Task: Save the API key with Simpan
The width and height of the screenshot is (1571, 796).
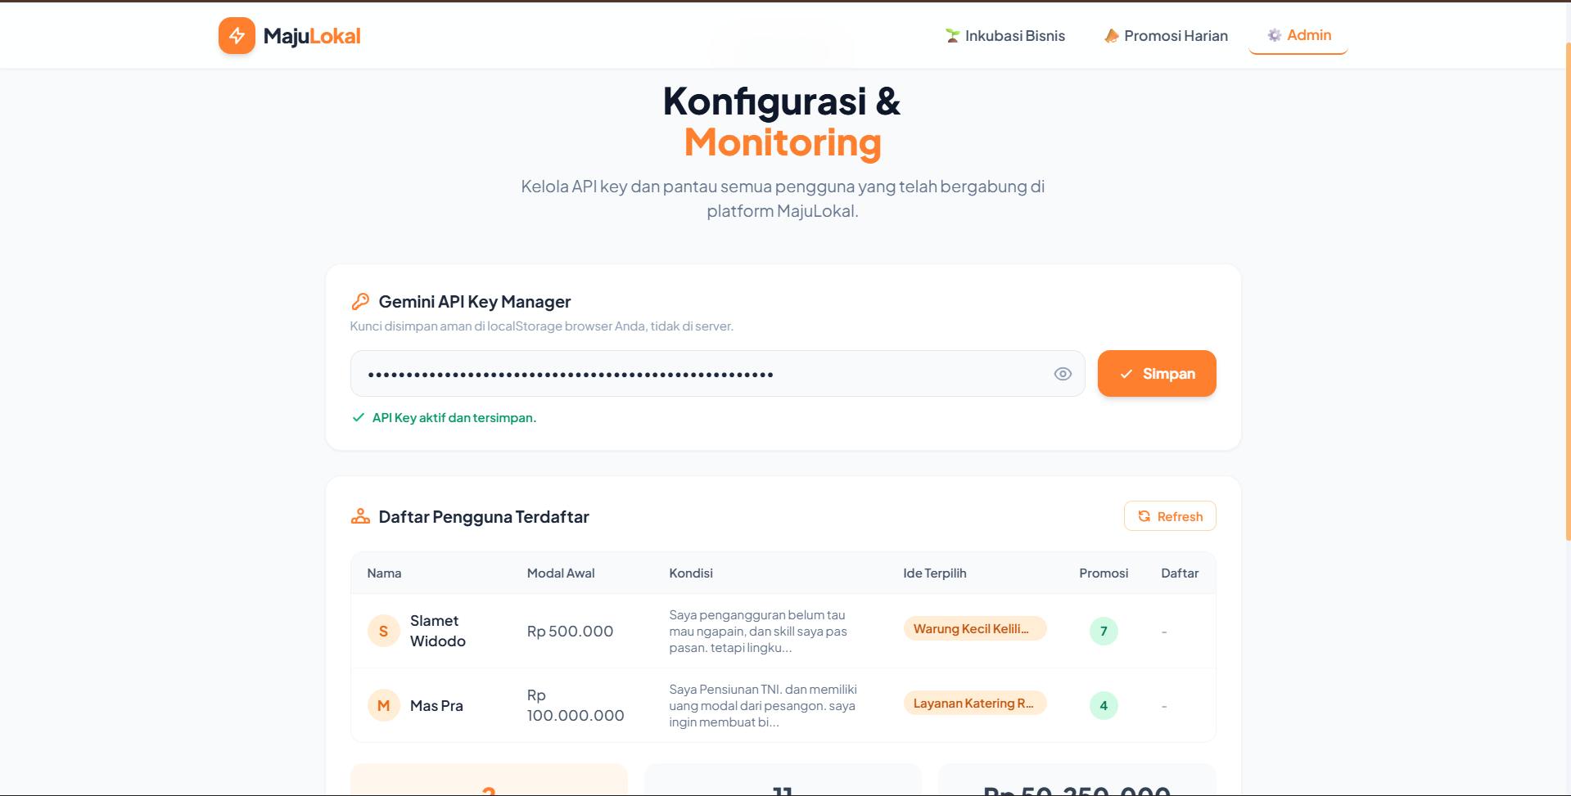Action: point(1157,374)
